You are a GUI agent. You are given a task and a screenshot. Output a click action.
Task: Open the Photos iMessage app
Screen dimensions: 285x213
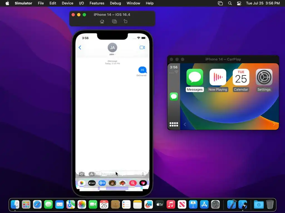click(x=82, y=183)
